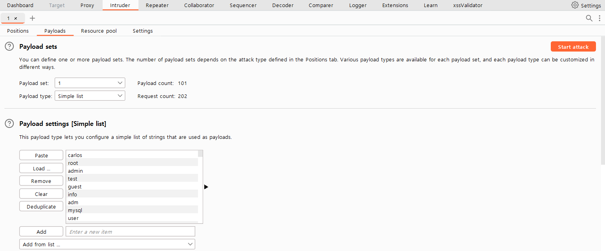The width and height of the screenshot is (605, 251).
Task: Switch to the Positions sub-tab
Action: (x=18, y=31)
